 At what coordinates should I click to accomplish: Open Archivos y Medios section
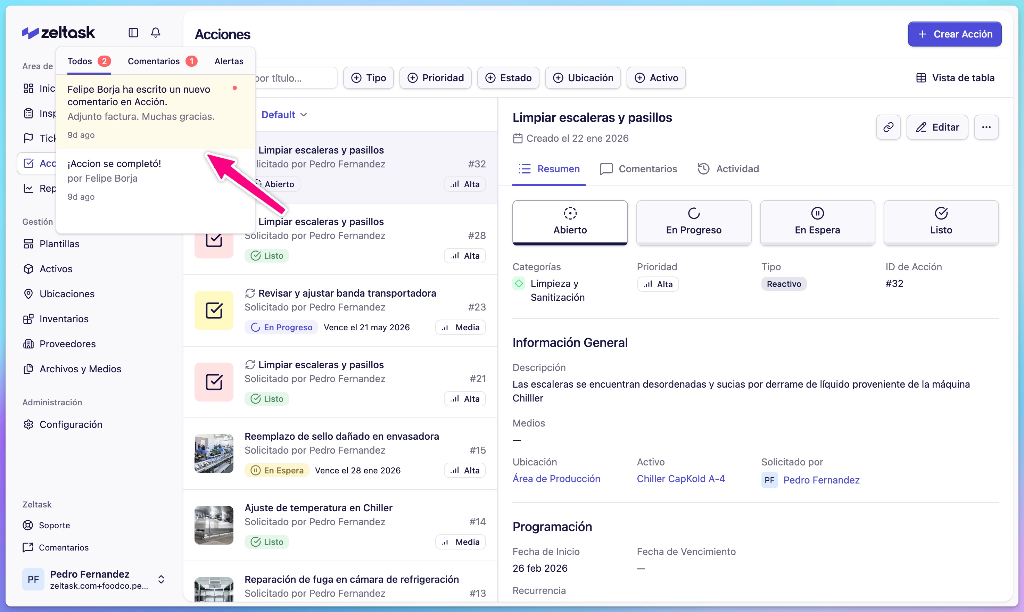pyautogui.click(x=80, y=369)
